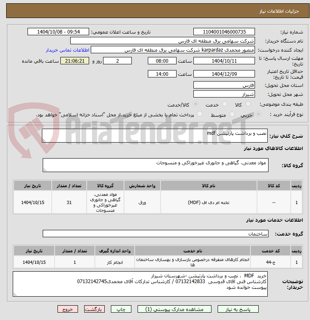This screenshot has height=320, width=310.
Task: Select the 'خدمت' radio button
Action: [x=225, y=104]
